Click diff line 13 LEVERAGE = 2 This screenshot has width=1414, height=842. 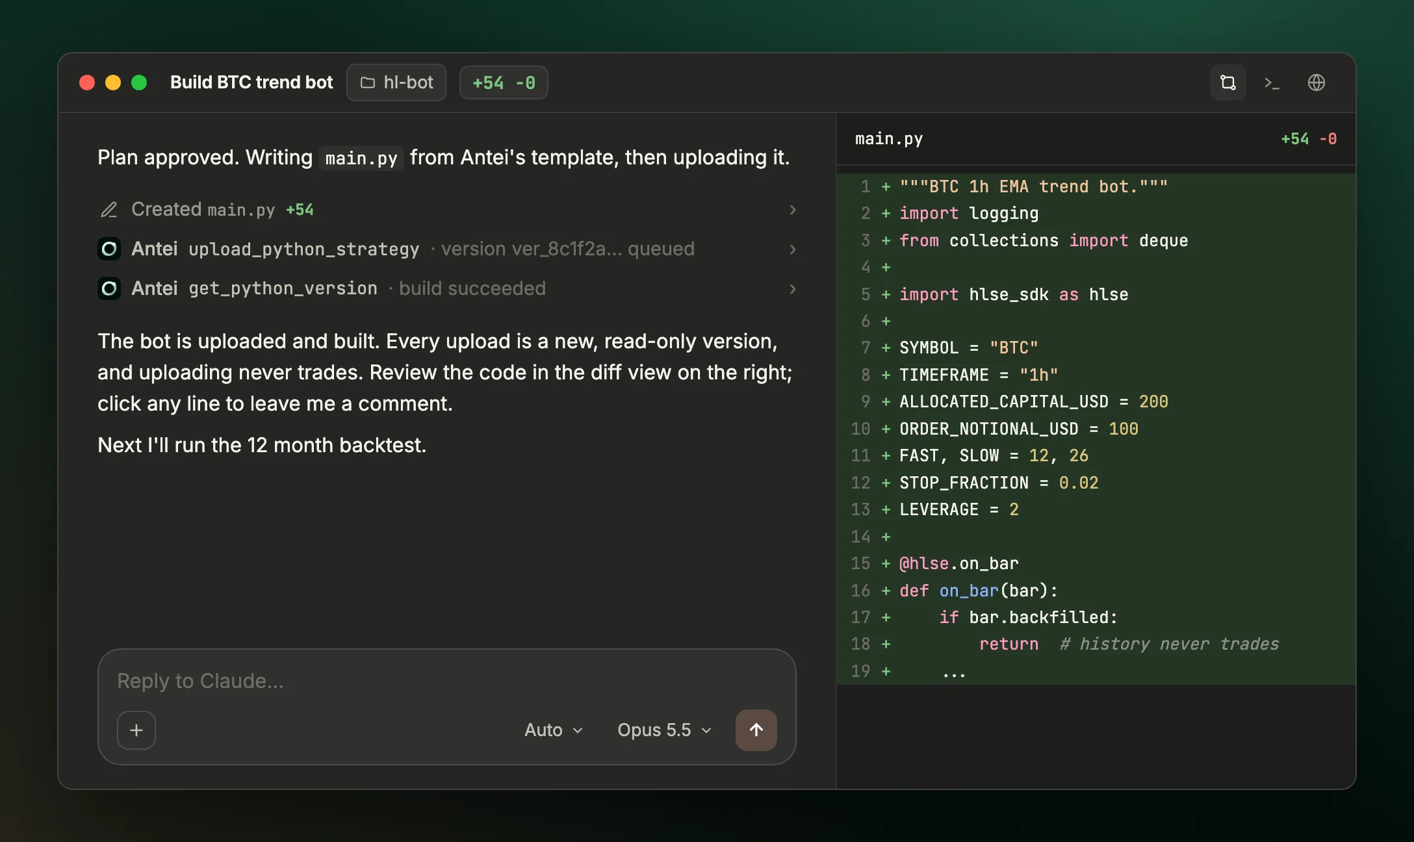(x=1096, y=509)
